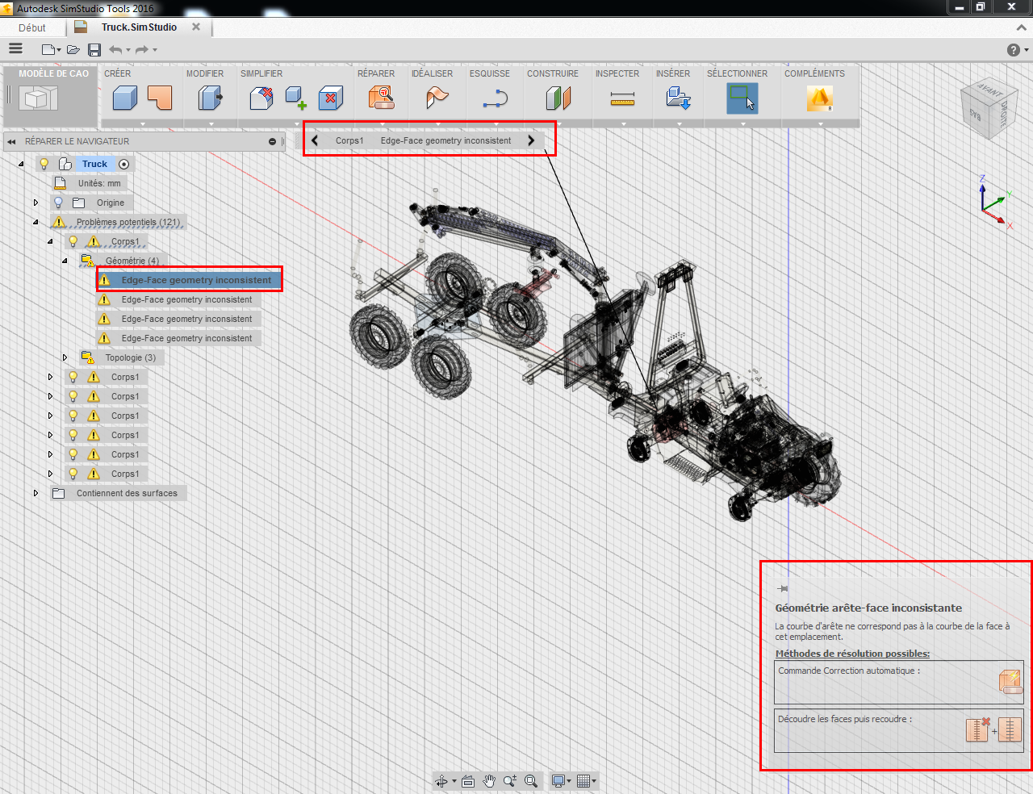Pin the problem description panel
The width and height of the screenshot is (1033, 794).
(x=782, y=589)
